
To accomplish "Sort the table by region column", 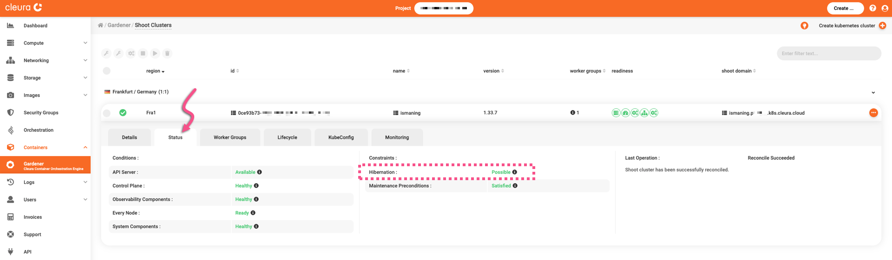I will (155, 71).
